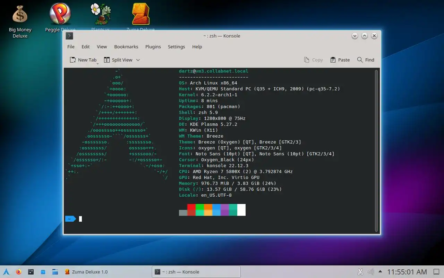Click the dartz@vm3.collabnet.local header text
The image size is (444, 278).
click(214, 71)
